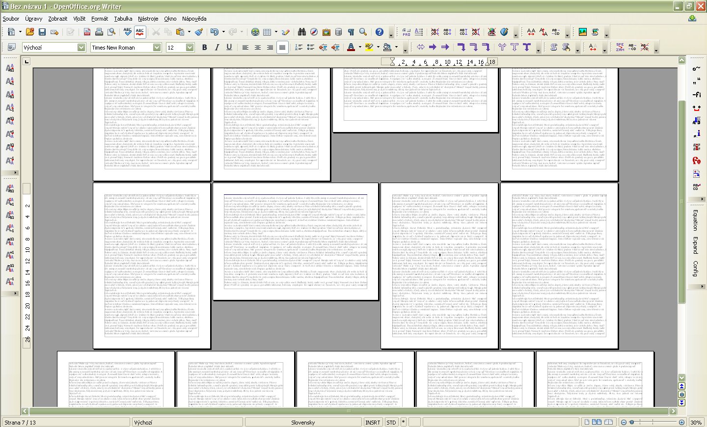The height and width of the screenshot is (427, 707).
Task: Toggle Underline formatting
Action: (x=229, y=47)
